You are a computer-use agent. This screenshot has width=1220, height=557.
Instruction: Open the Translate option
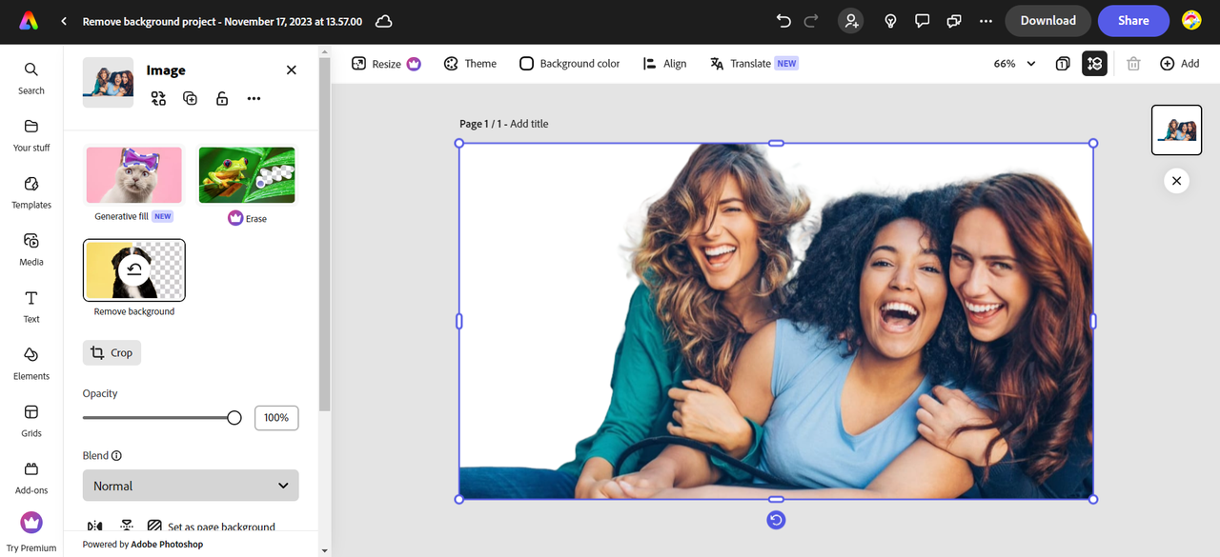753,64
